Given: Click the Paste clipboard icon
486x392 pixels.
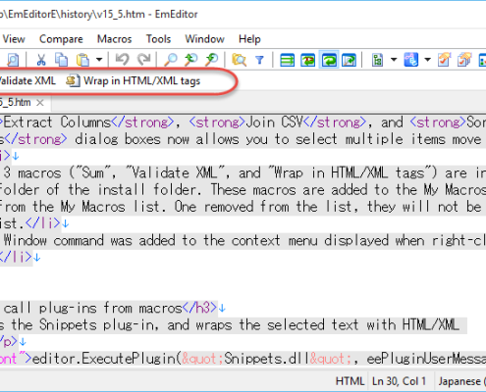Looking at the screenshot, I should tap(82, 60).
